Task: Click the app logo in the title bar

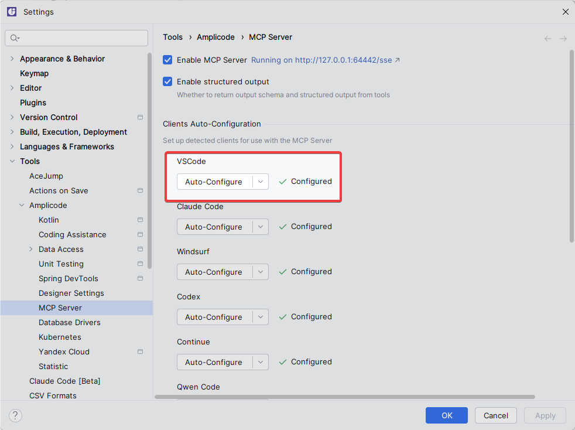Action: click(12, 12)
